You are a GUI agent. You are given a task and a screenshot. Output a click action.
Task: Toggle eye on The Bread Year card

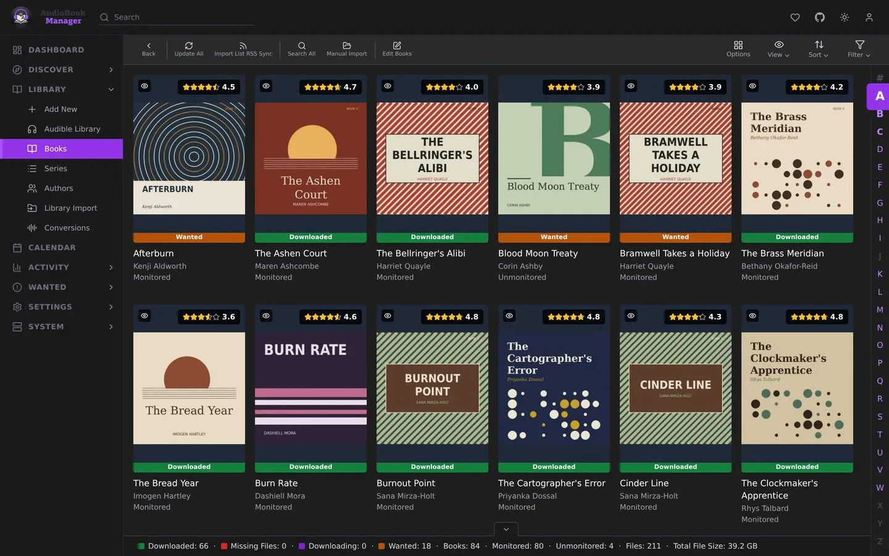(x=144, y=316)
